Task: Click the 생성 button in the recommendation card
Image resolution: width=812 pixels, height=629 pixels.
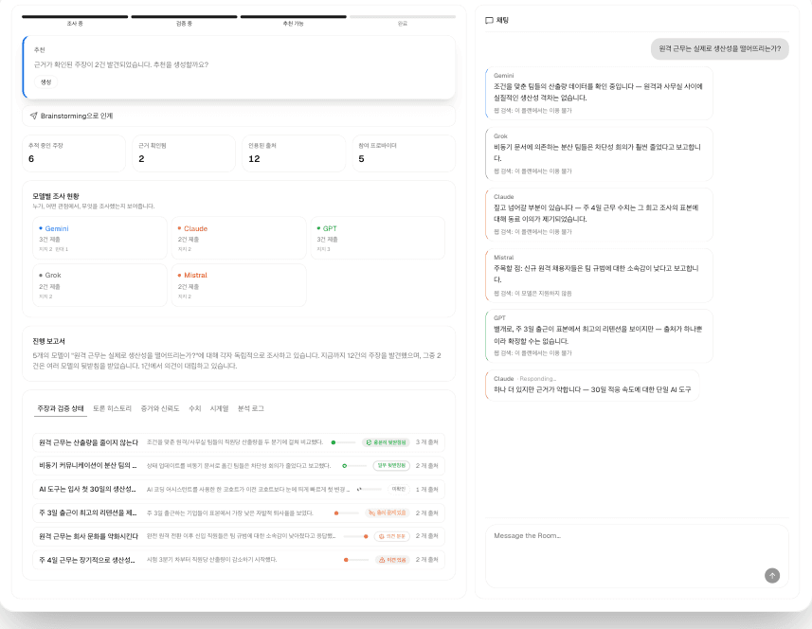Action: [45, 81]
